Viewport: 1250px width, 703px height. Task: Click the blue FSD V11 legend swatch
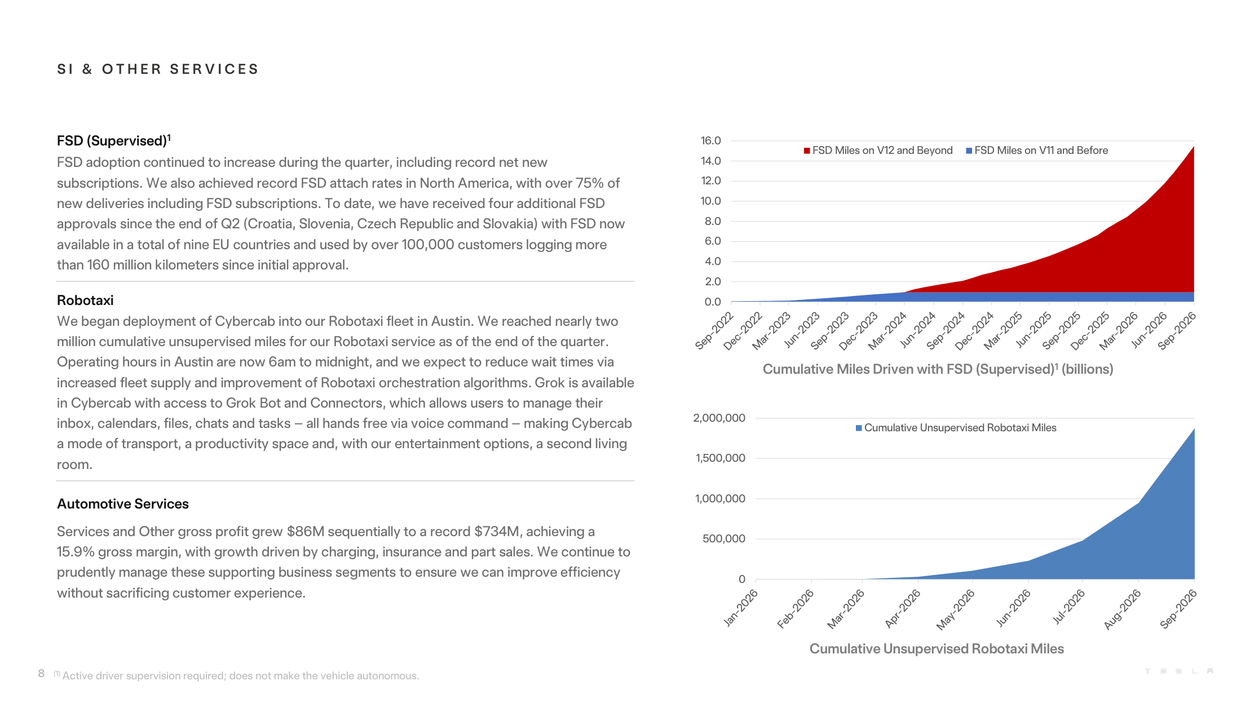pos(969,151)
